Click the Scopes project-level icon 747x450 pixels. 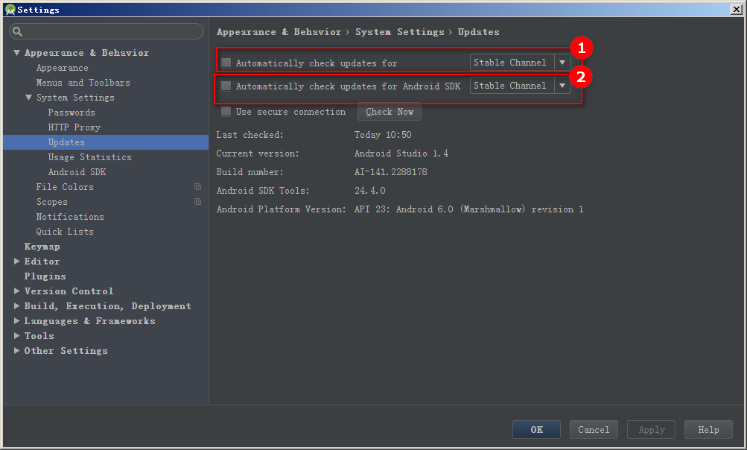click(197, 202)
